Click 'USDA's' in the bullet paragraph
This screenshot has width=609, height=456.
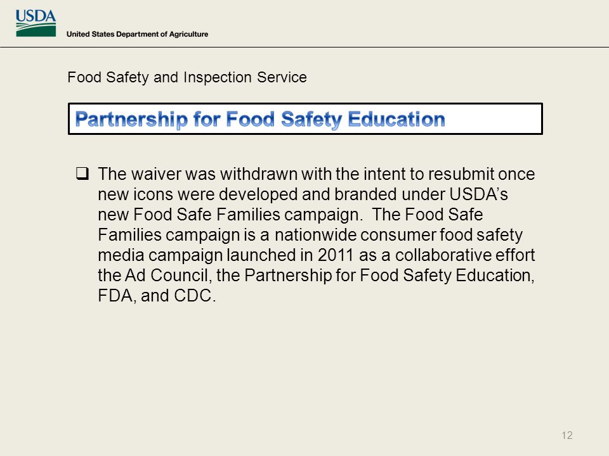[478, 194]
